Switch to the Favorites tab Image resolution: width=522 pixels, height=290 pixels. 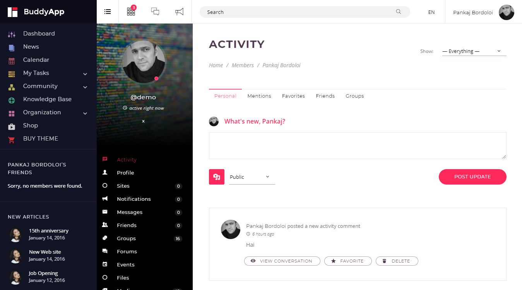pyautogui.click(x=293, y=96)
